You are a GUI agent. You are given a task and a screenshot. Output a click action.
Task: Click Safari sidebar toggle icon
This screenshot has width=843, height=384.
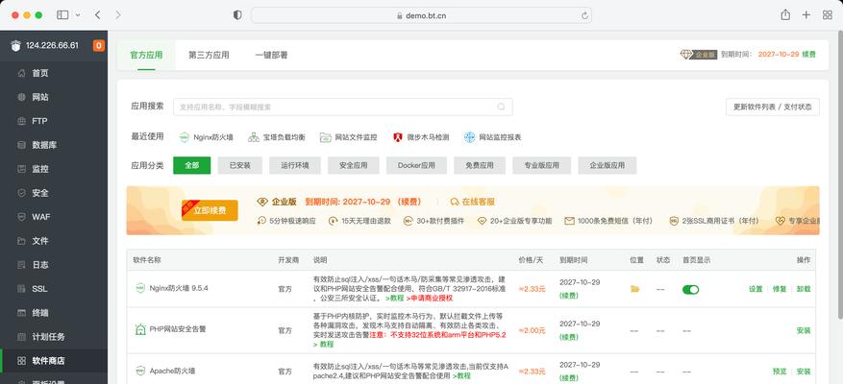[x=62, y=15]
